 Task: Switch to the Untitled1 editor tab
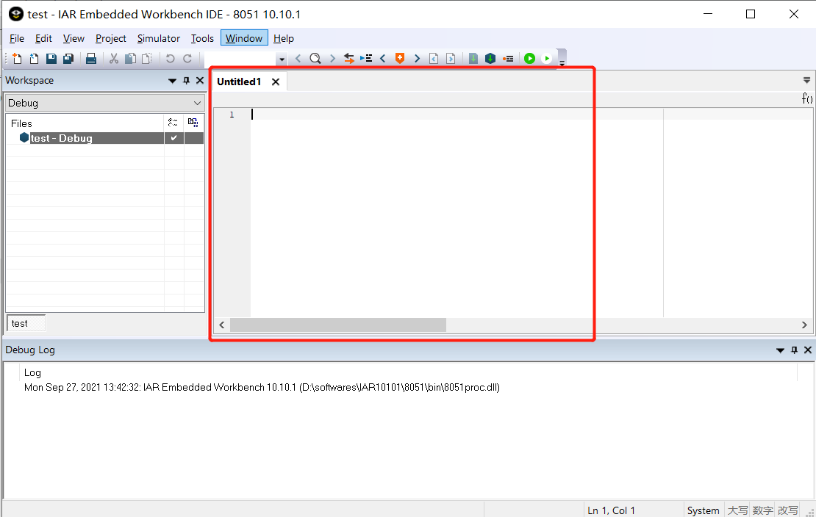(239, 82)
